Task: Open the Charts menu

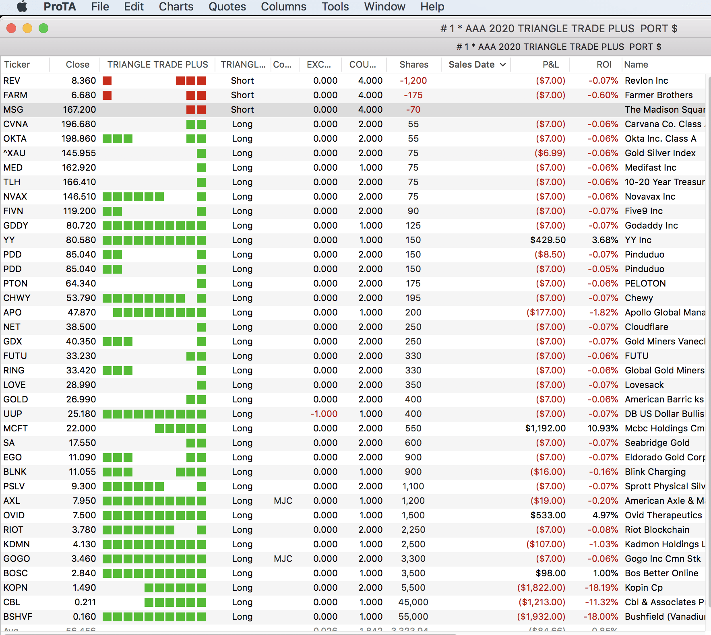Action: [176, 6]
